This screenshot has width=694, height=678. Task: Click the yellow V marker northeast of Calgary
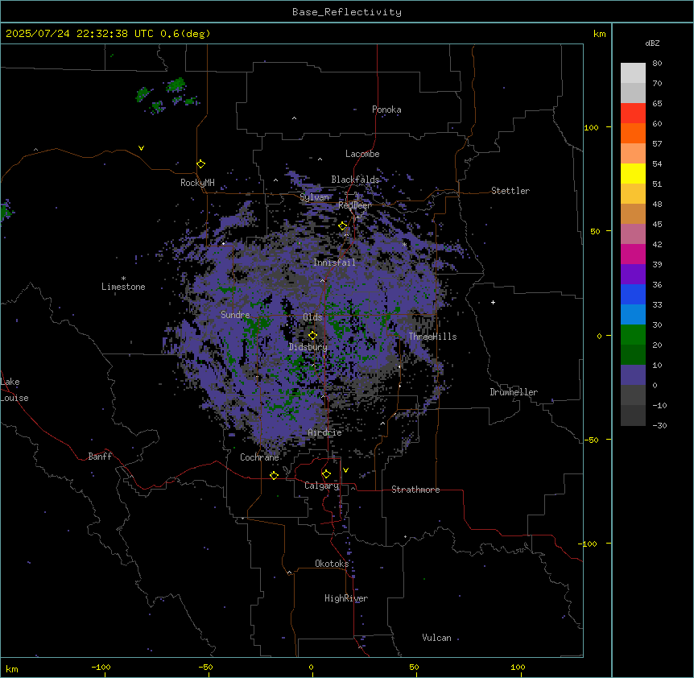click(x=345, y=470)
